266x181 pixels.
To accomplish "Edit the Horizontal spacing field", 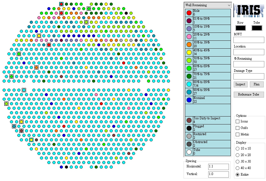I will click(x=218, y=167).
